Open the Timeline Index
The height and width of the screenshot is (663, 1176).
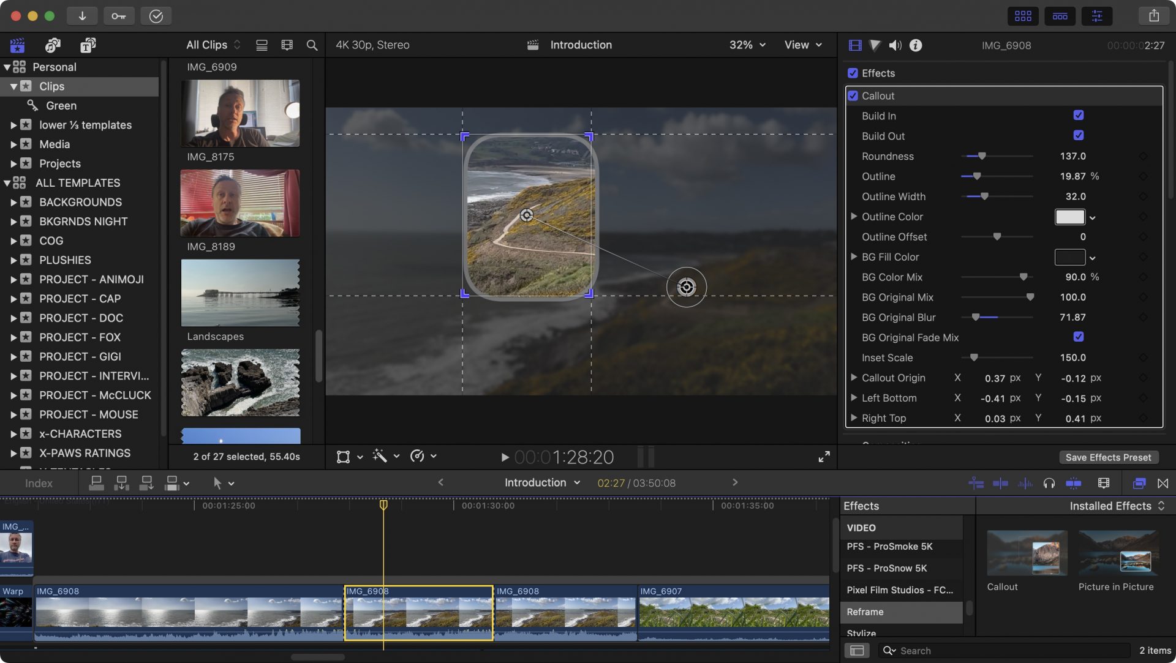click(x=38, y=483)
